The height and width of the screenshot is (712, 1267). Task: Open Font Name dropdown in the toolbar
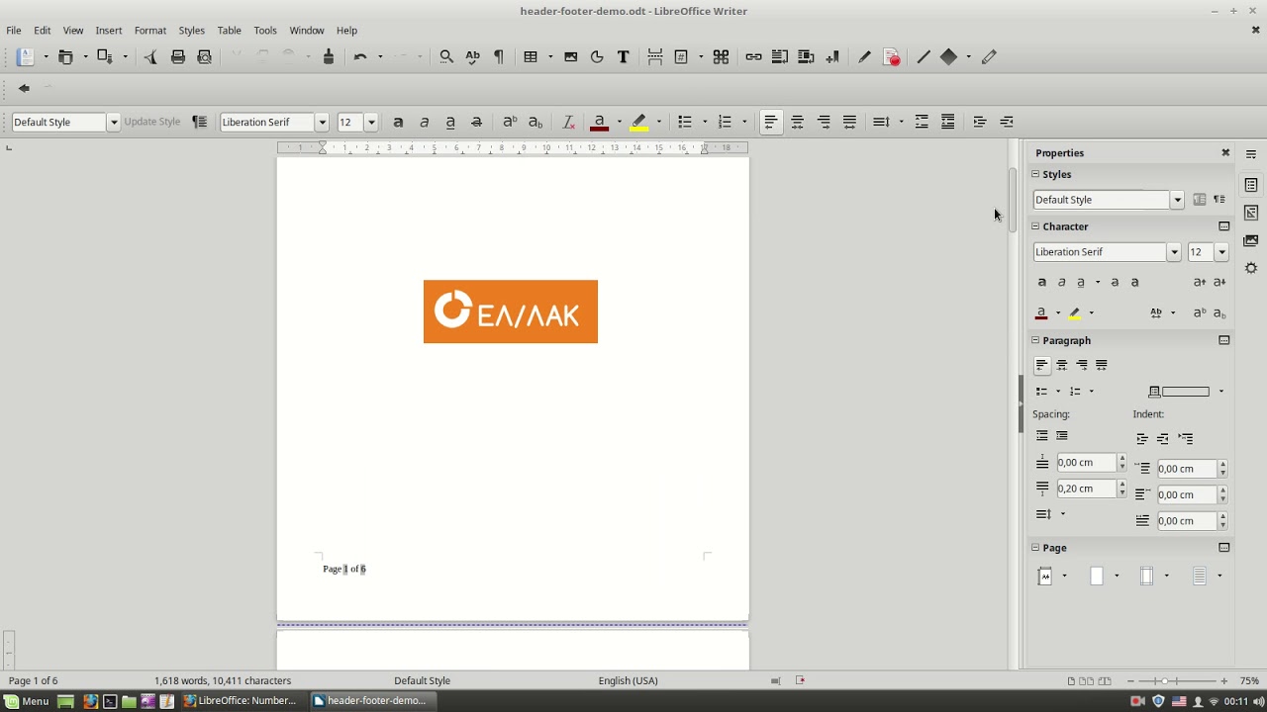(322, 122)
